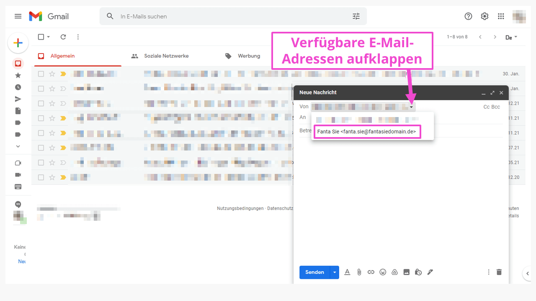Expand the Von sender address dropdown
Image resolution: width=536 pixels, height=301 pixels.
[x=412, y=107]
